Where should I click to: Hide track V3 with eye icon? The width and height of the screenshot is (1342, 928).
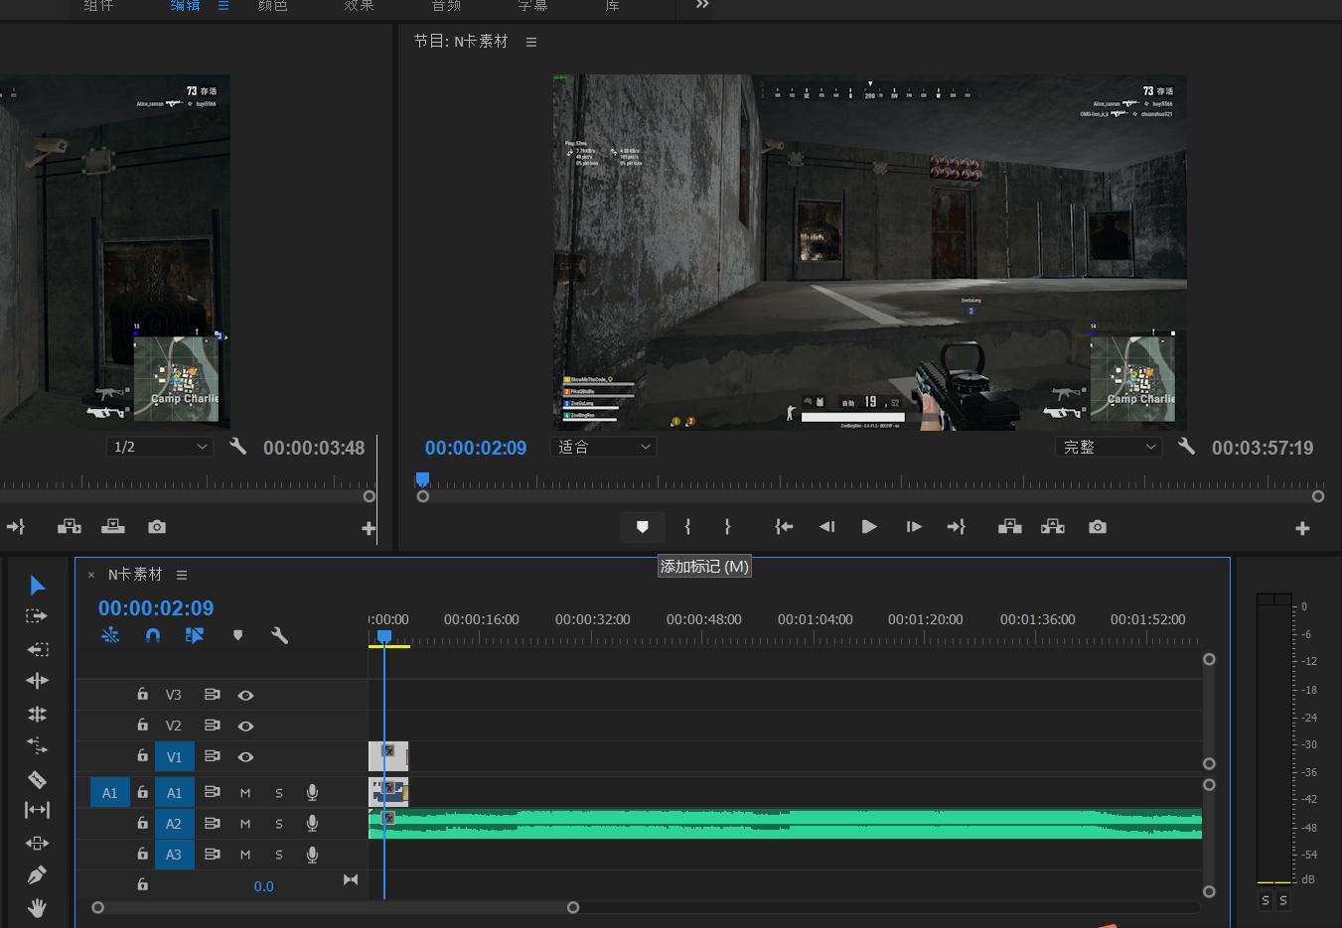click(x=245, y=696)
